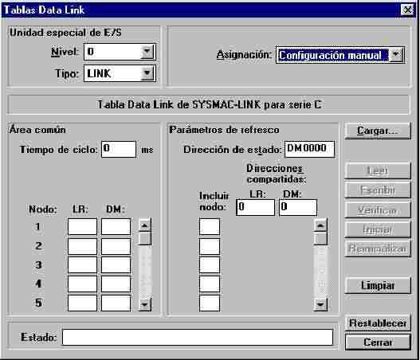Click the SYSMAC-LINK para serie C title

tap(209, 104)
